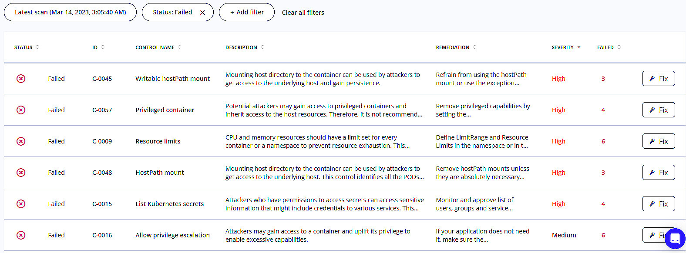Remove the Status: Failed filter with X
Viewport: 686px width, 253px height.
[x=202, y=13]
